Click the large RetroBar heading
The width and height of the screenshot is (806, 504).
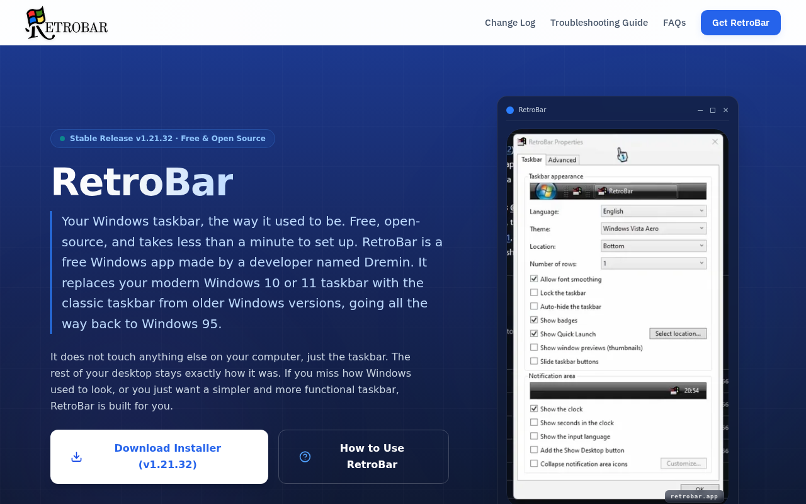(x=142, y=183)
